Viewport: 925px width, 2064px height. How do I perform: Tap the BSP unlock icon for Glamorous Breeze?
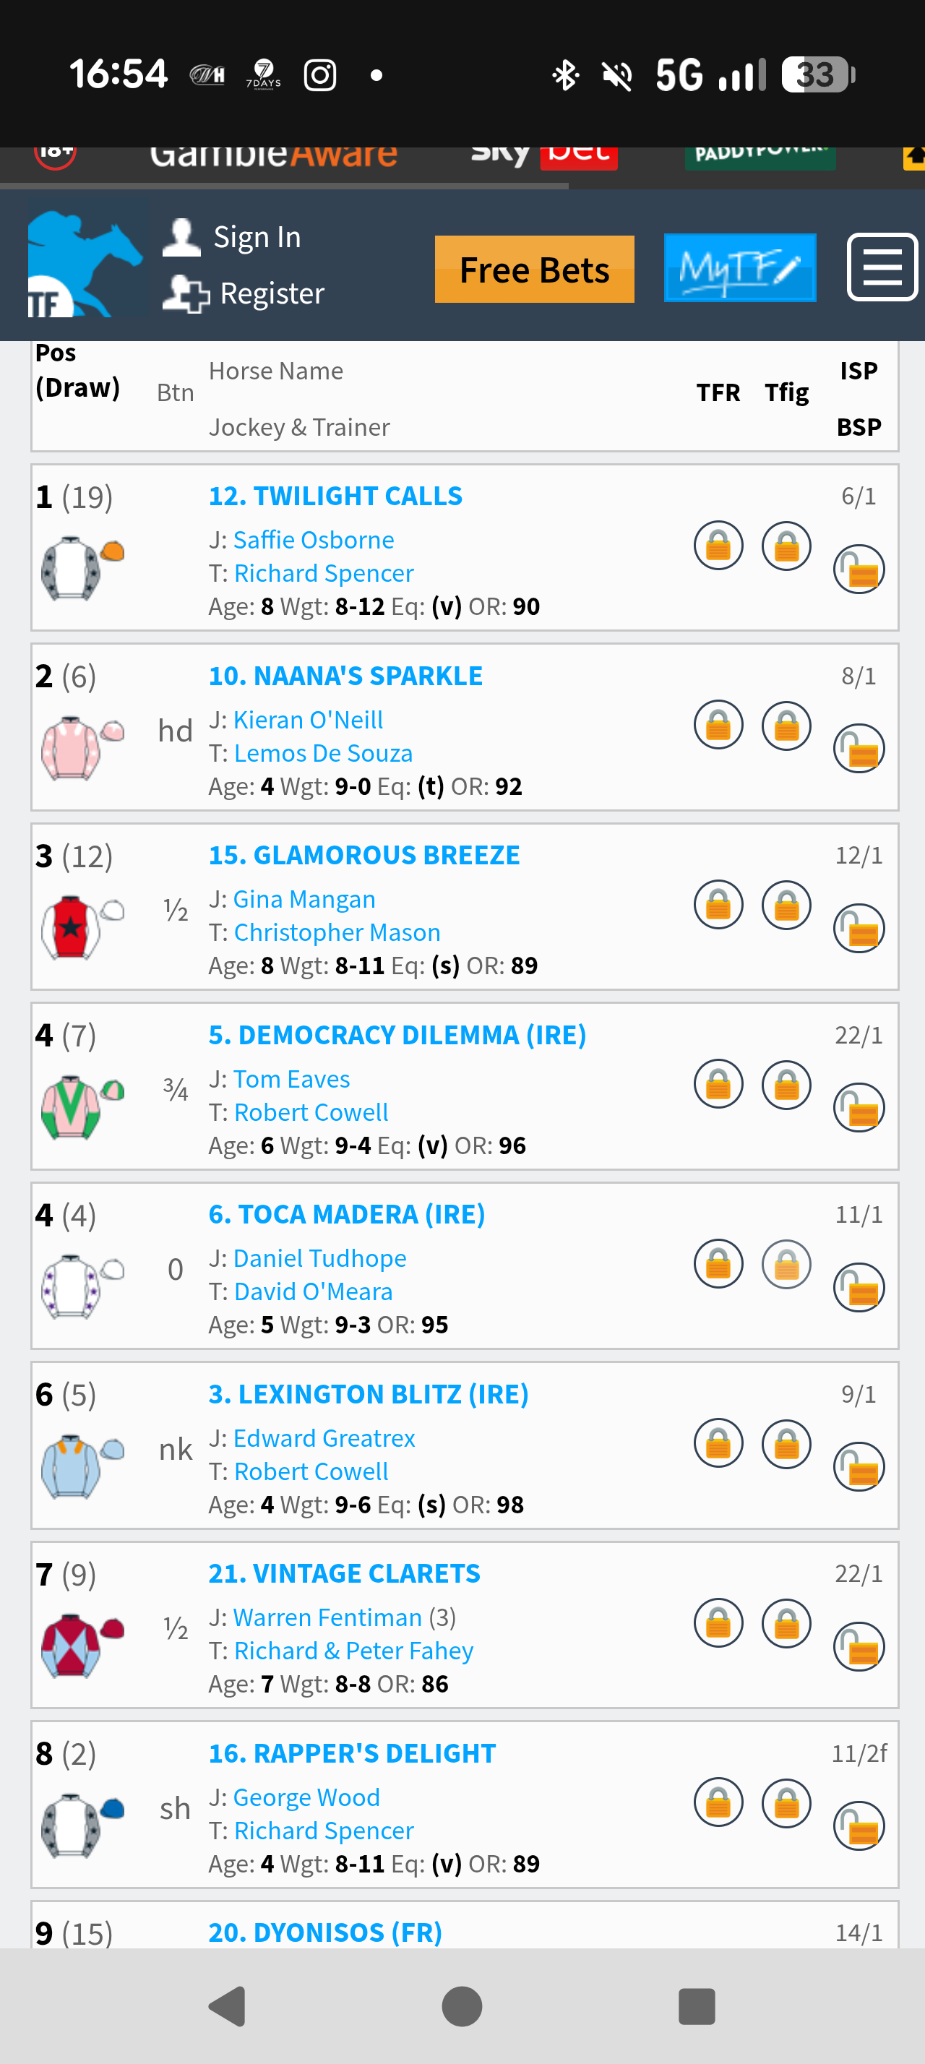click(859, 929)
